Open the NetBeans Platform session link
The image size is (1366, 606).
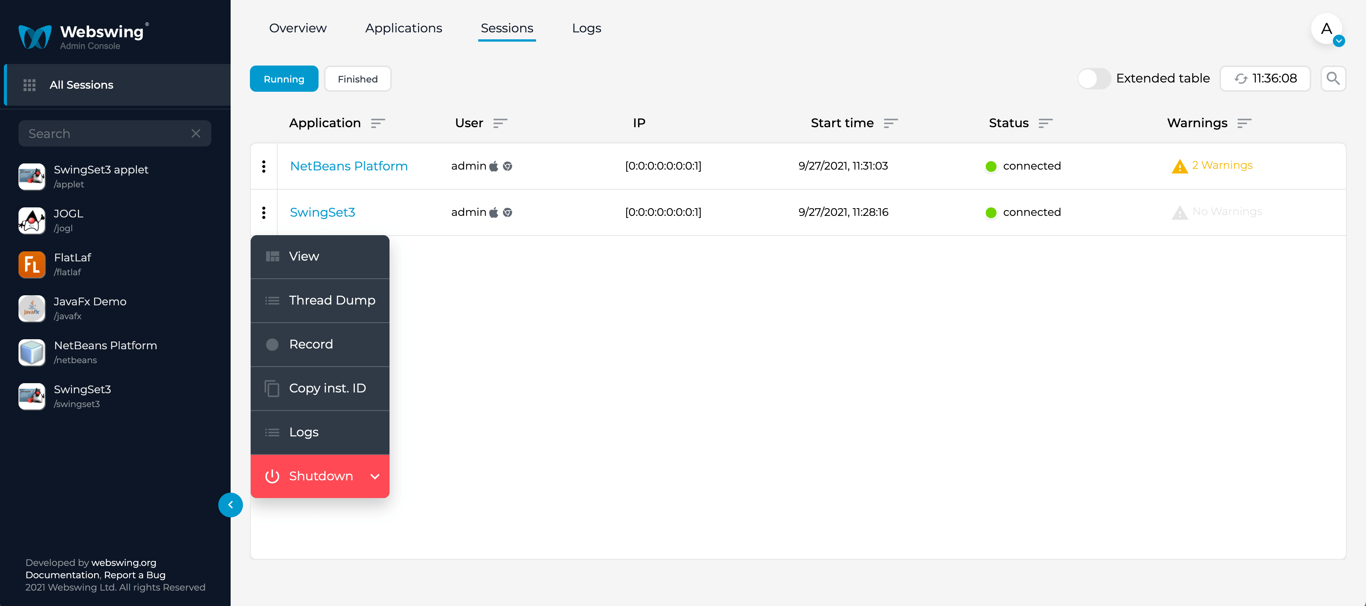(x=349, y=167)
